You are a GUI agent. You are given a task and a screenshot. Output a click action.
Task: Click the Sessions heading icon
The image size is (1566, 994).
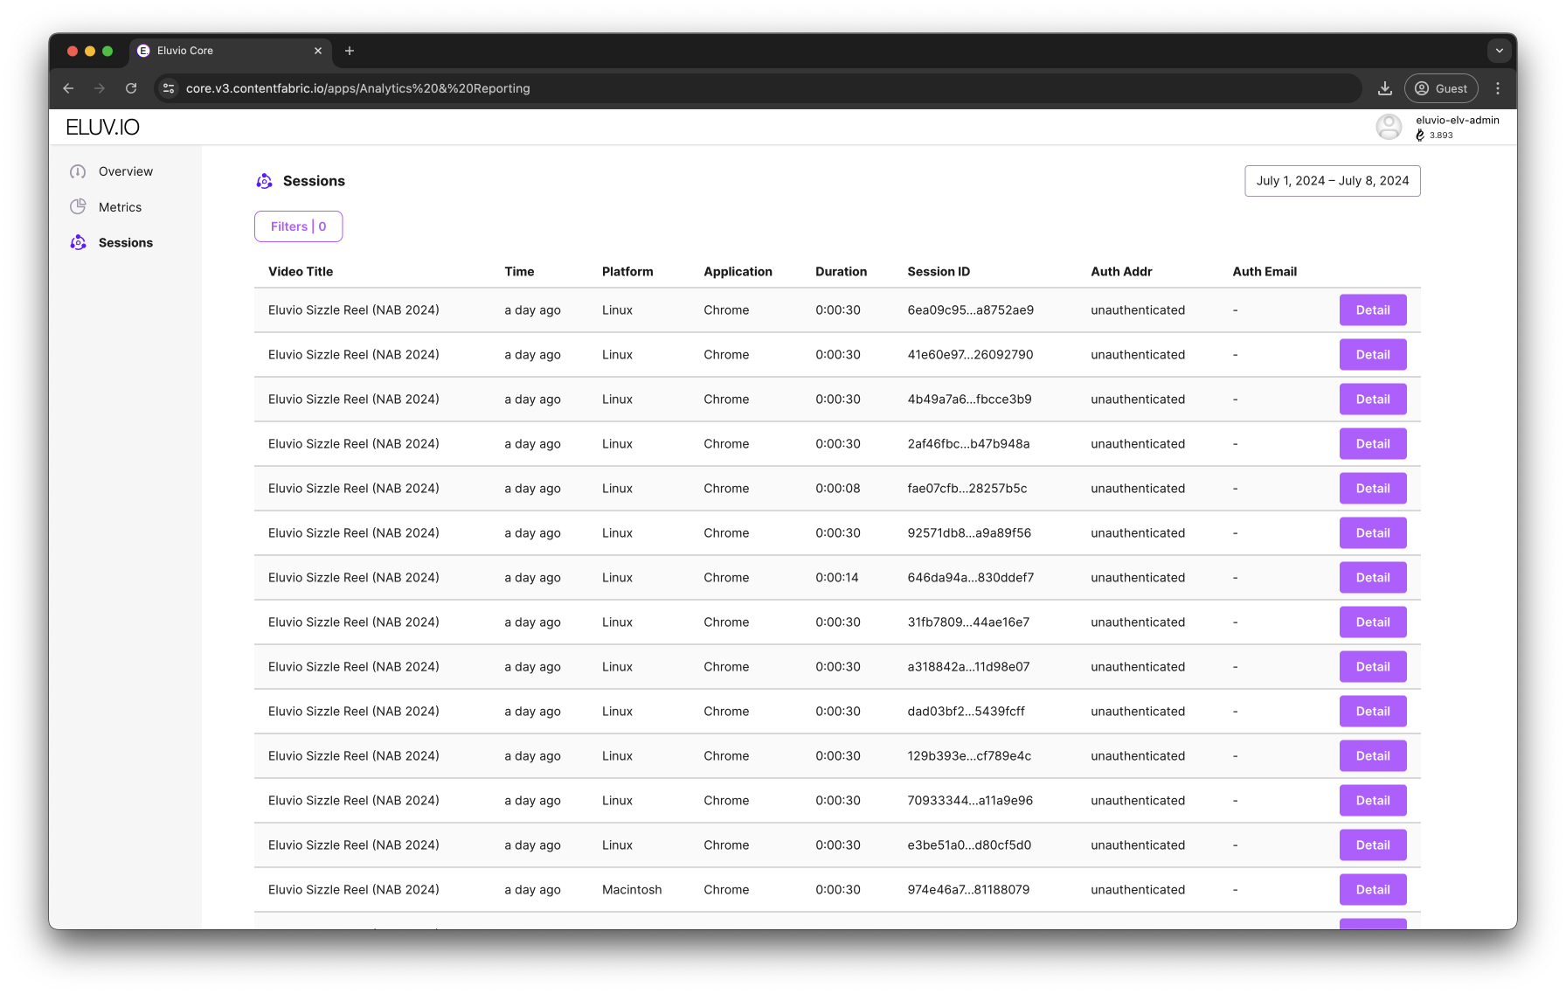pyautogui.click(x=264, y=181)
